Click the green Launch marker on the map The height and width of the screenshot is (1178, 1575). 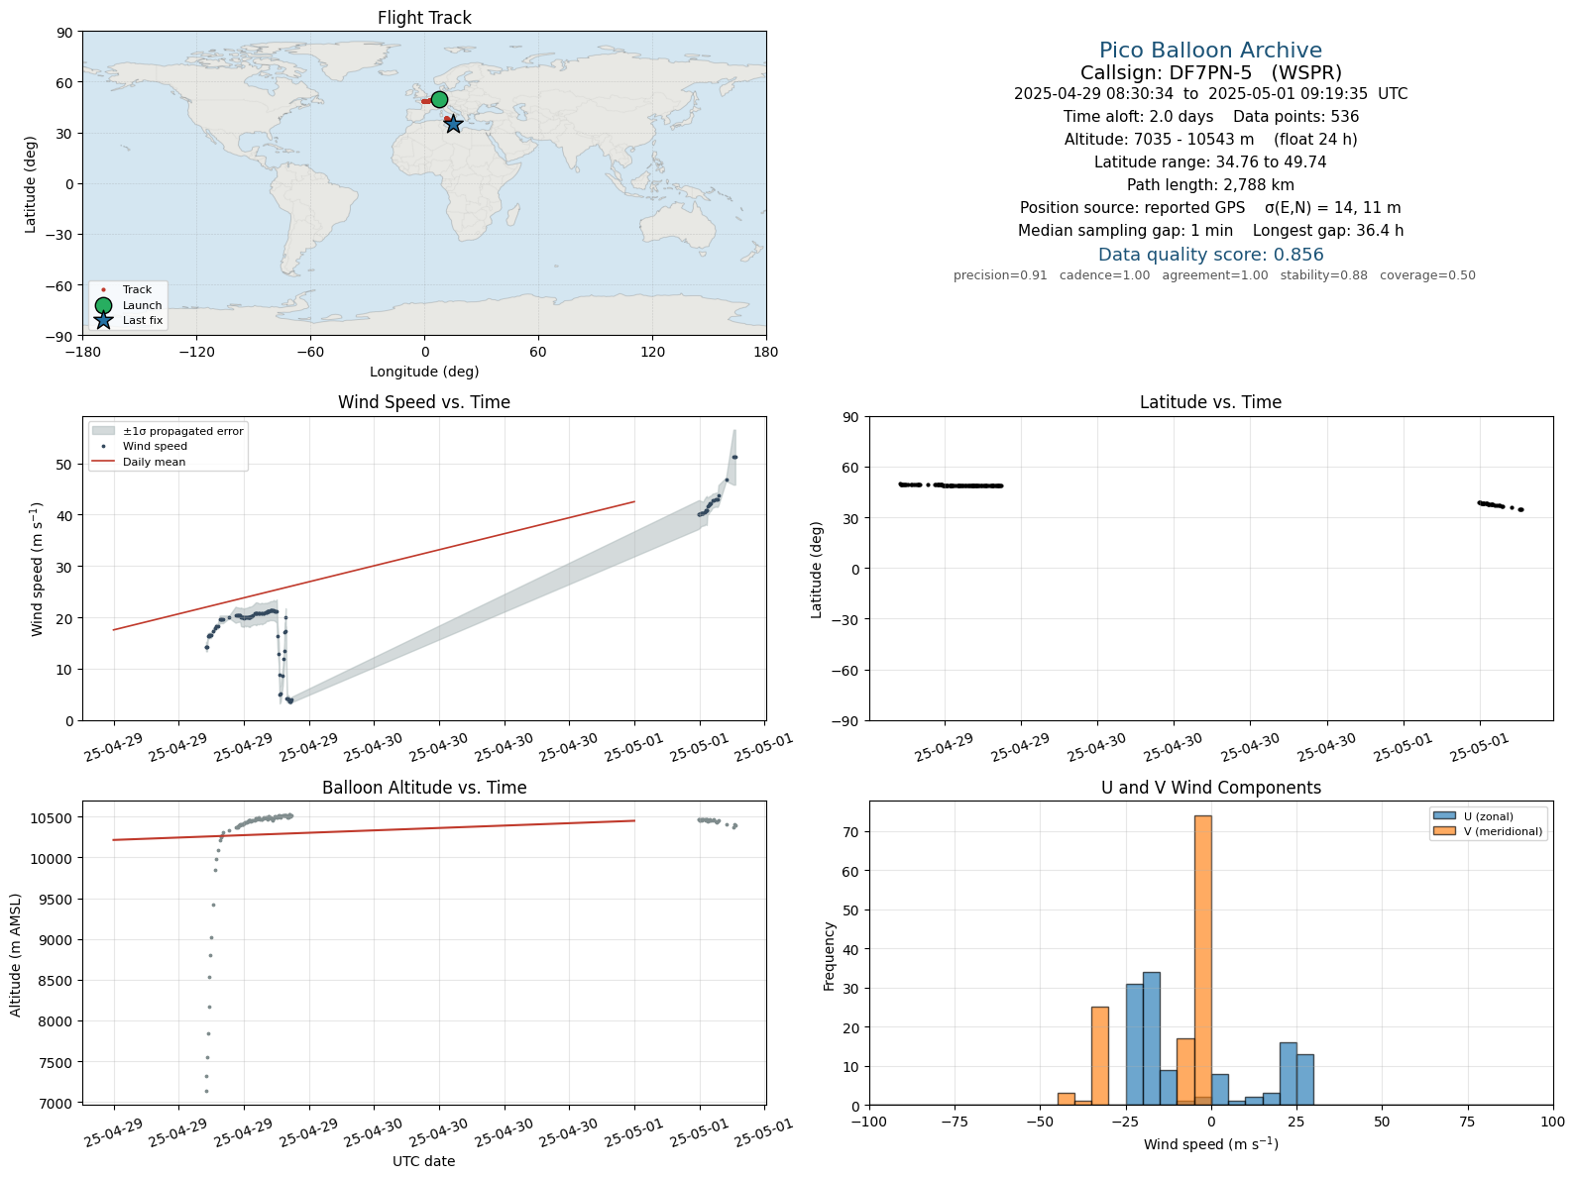[x=439, y=99]
